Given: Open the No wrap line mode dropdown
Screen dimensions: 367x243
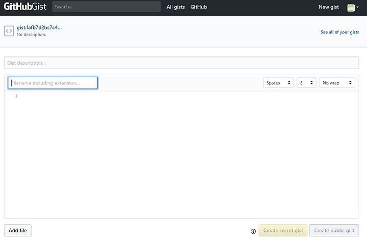Looking at the screenshot, I should pos(337,83).
